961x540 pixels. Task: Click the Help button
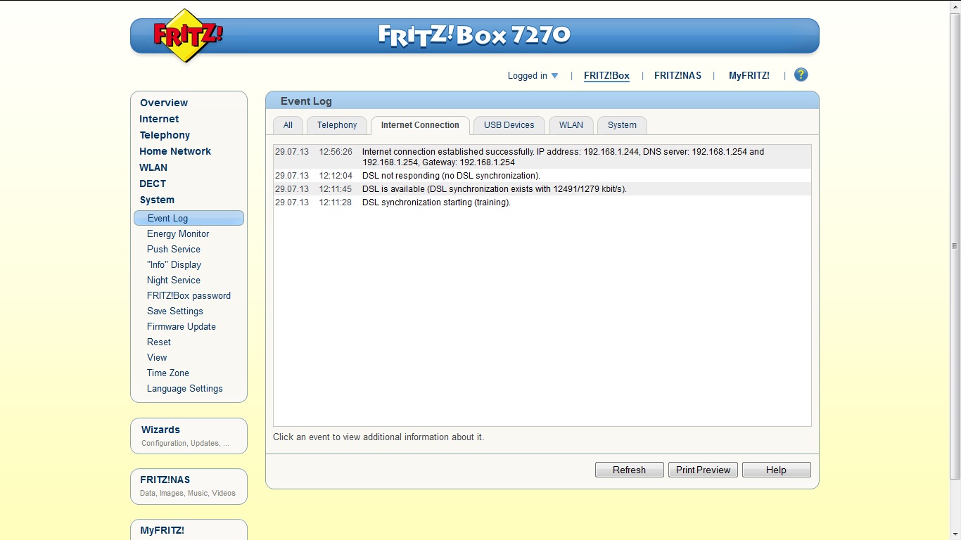(776, 470)
